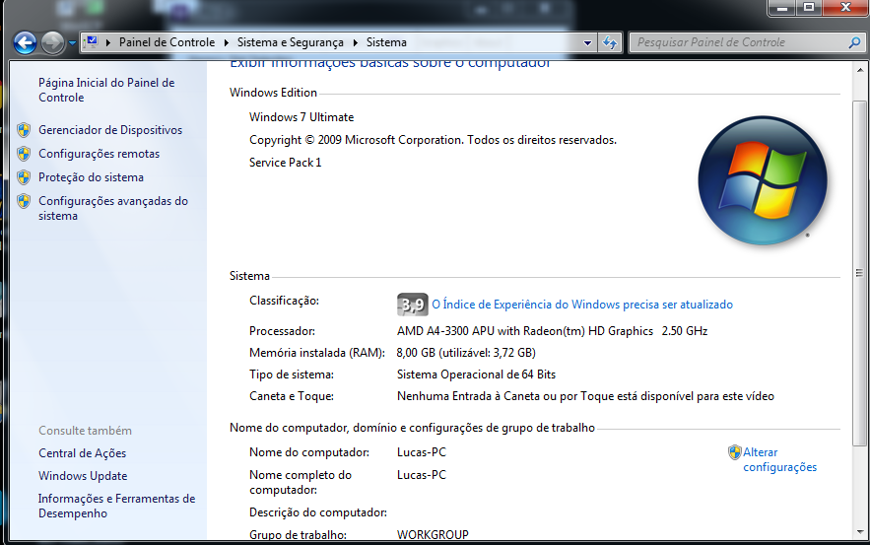Close the Sistema window
Screen dimensions: 870x545
pos(845,7)
